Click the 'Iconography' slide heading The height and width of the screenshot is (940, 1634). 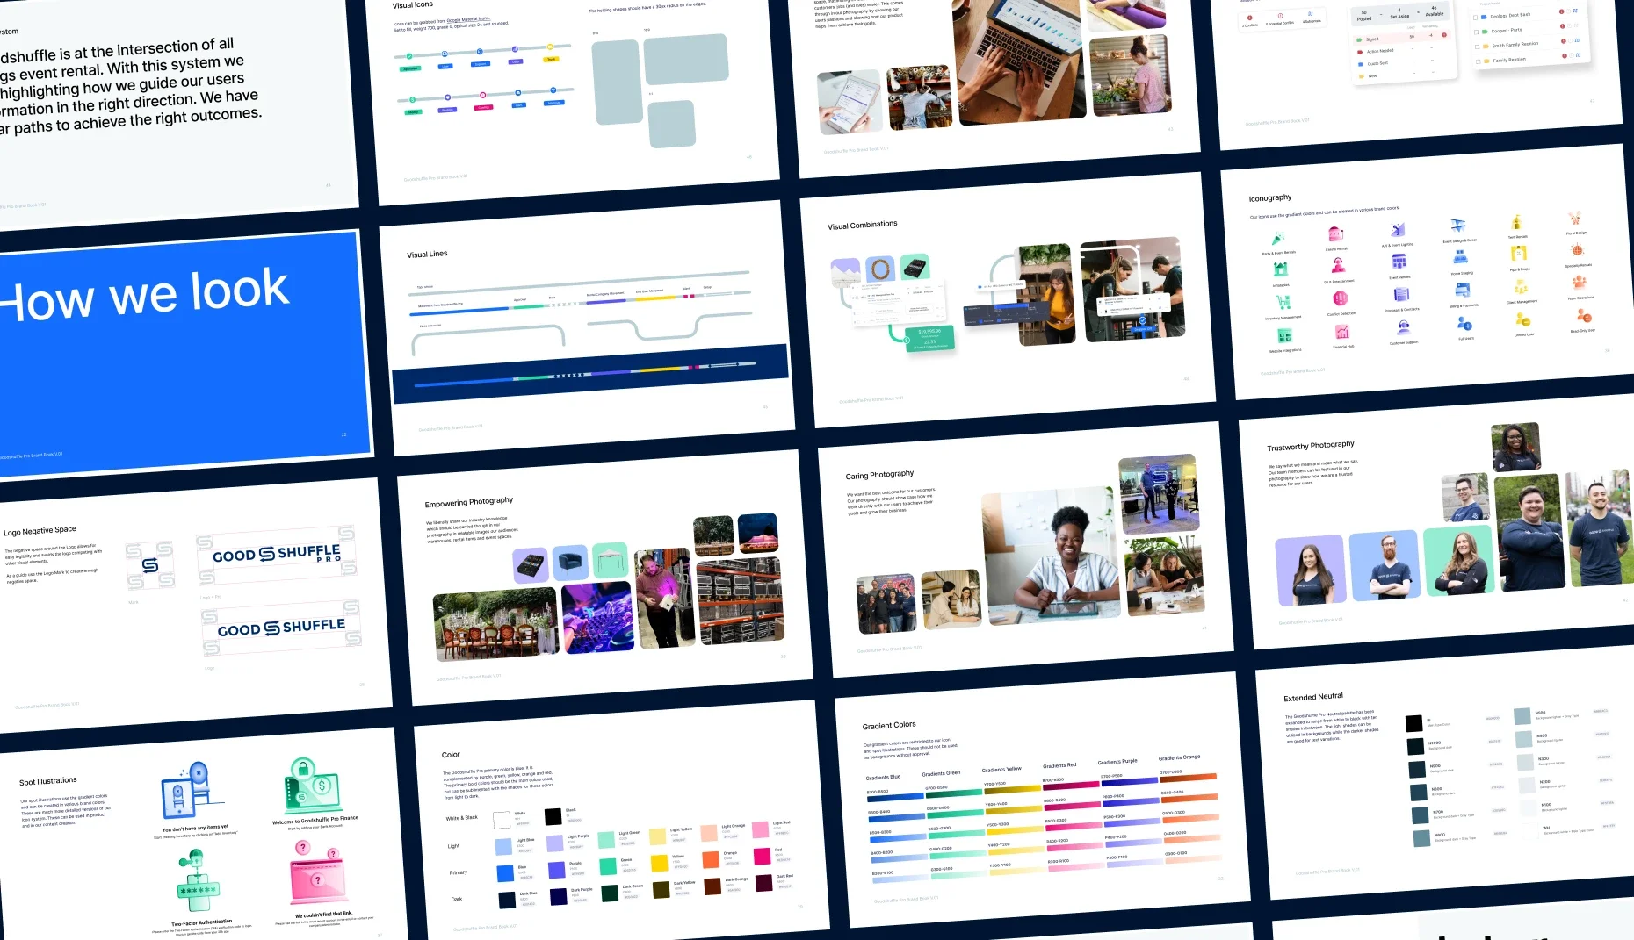click(1270, 198)
